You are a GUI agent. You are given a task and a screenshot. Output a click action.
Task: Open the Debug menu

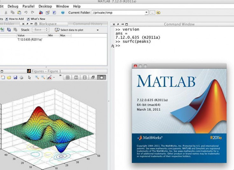[x=13, y=6]
